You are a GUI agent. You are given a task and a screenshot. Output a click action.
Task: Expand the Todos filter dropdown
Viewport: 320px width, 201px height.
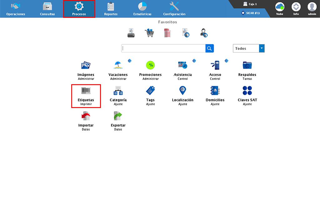pyautogui.click(x=262, y=48)
